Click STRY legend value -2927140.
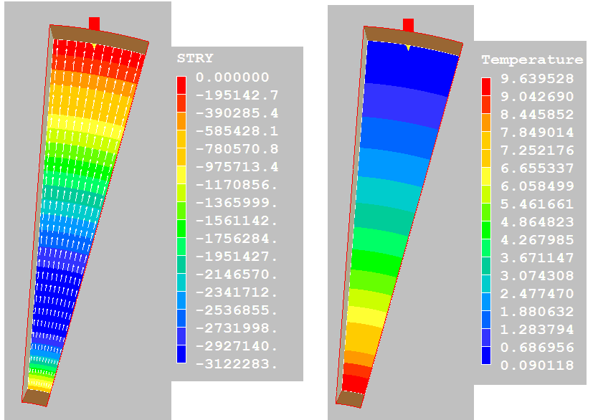The height and width of the screenshot is (420, 598). pos(237,346)
